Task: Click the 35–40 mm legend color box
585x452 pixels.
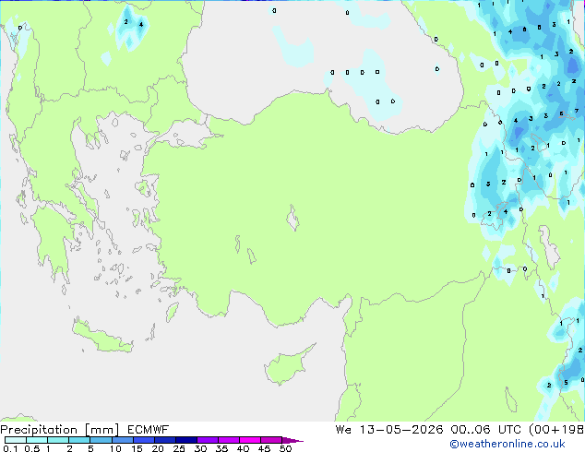Action: pos(228,440)
